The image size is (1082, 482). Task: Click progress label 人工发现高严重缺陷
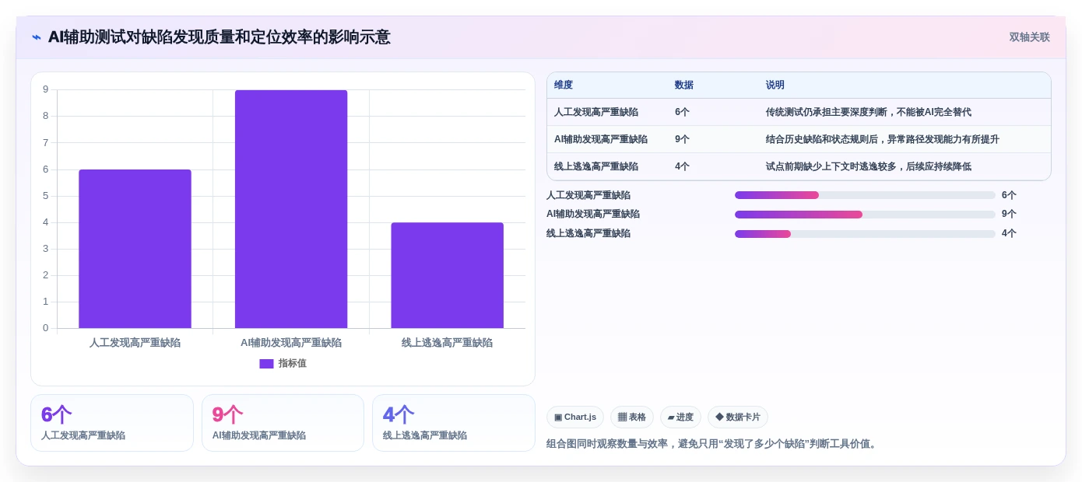[x=588, y=195]
